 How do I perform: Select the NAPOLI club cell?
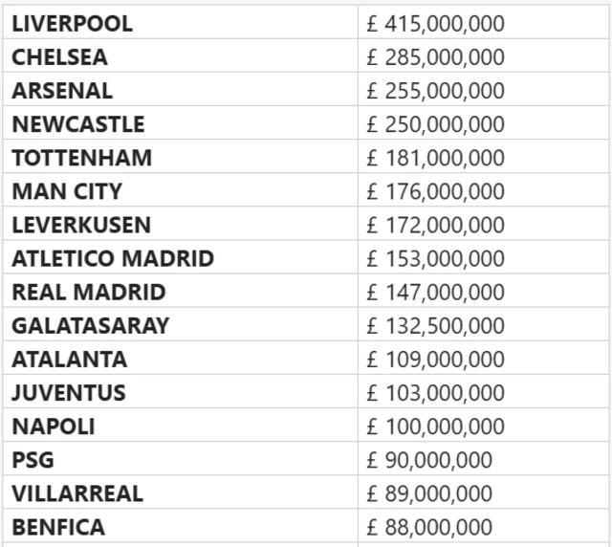(x=54, y=427)
